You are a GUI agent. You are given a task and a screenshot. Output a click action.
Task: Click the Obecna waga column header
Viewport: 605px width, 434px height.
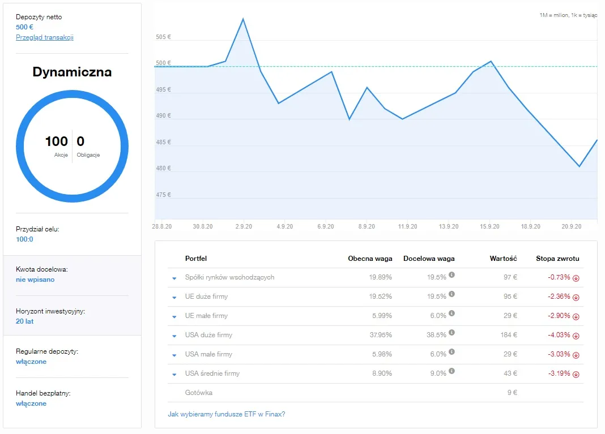370,259
